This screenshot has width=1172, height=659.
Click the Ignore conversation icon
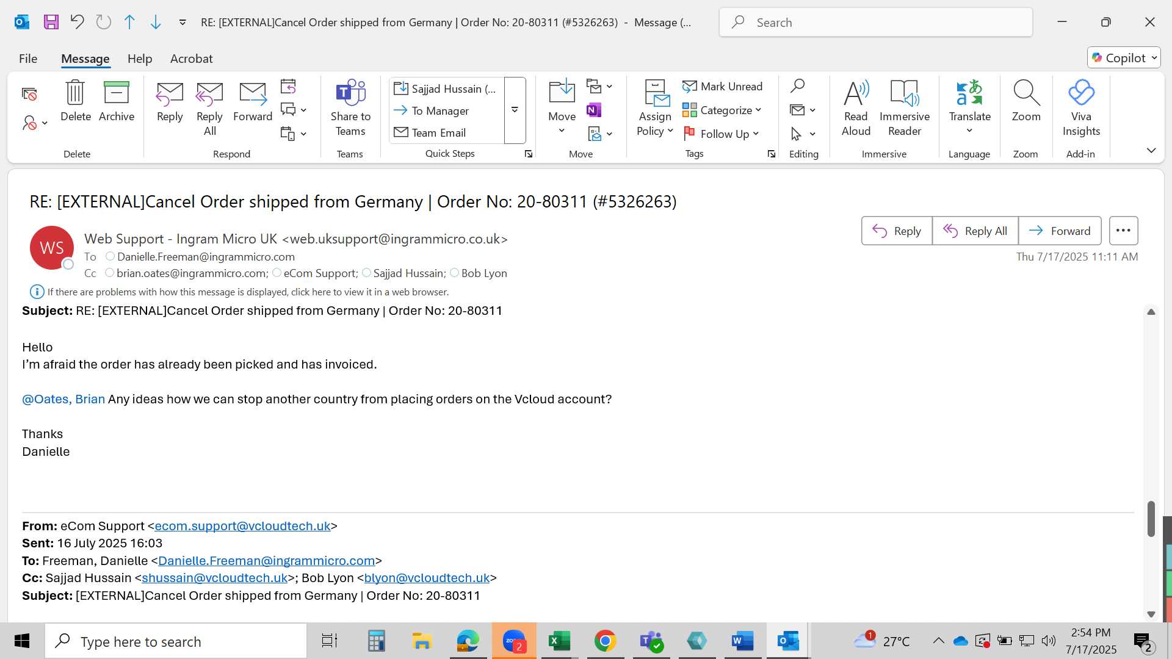click(29, 94)
